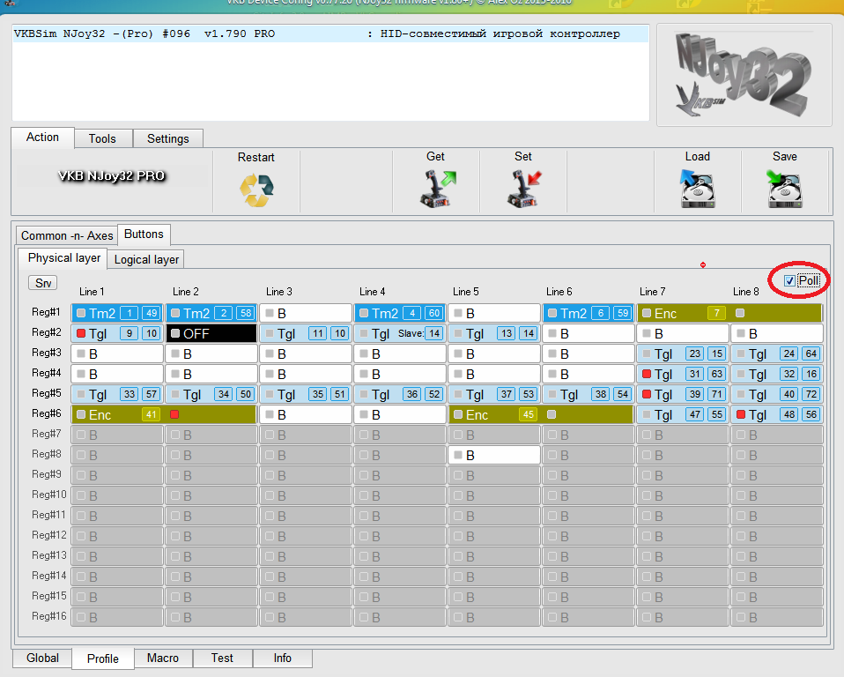Click Reg#5 Line 2 Tgl 34 50 cell

coord(211,394)
